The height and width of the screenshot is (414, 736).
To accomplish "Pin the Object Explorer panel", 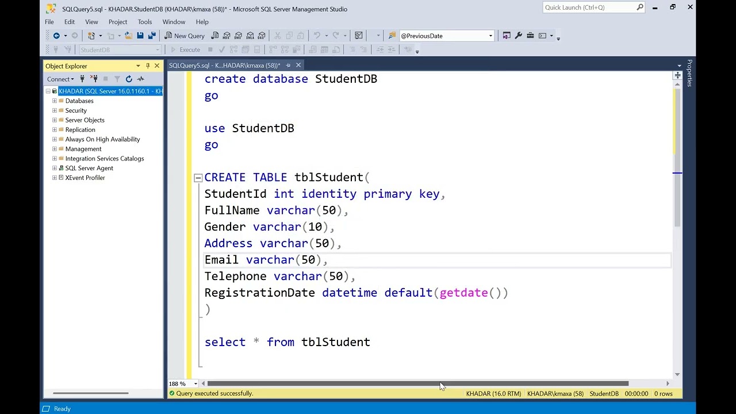I will [148, 66].
